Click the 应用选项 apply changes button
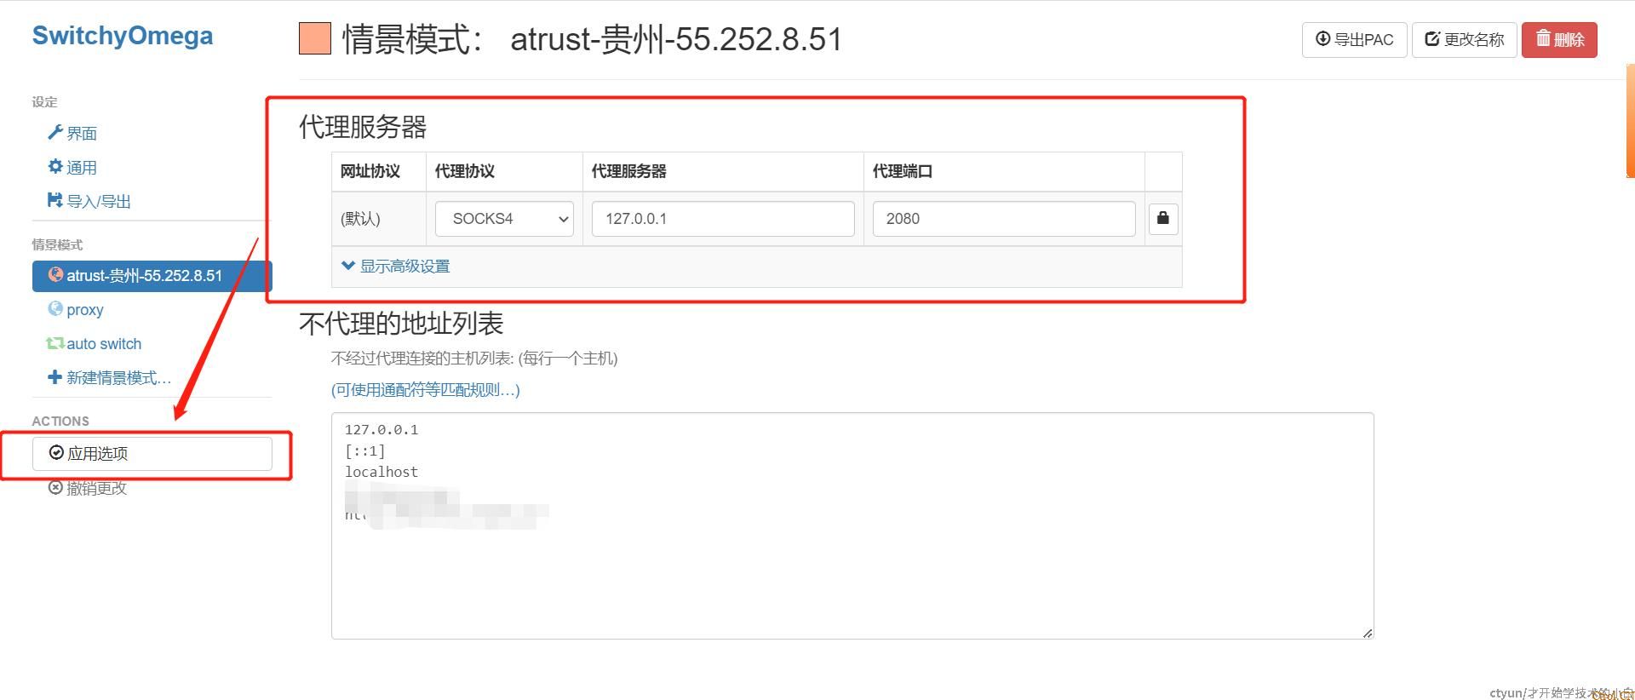 tap(152, 453)
